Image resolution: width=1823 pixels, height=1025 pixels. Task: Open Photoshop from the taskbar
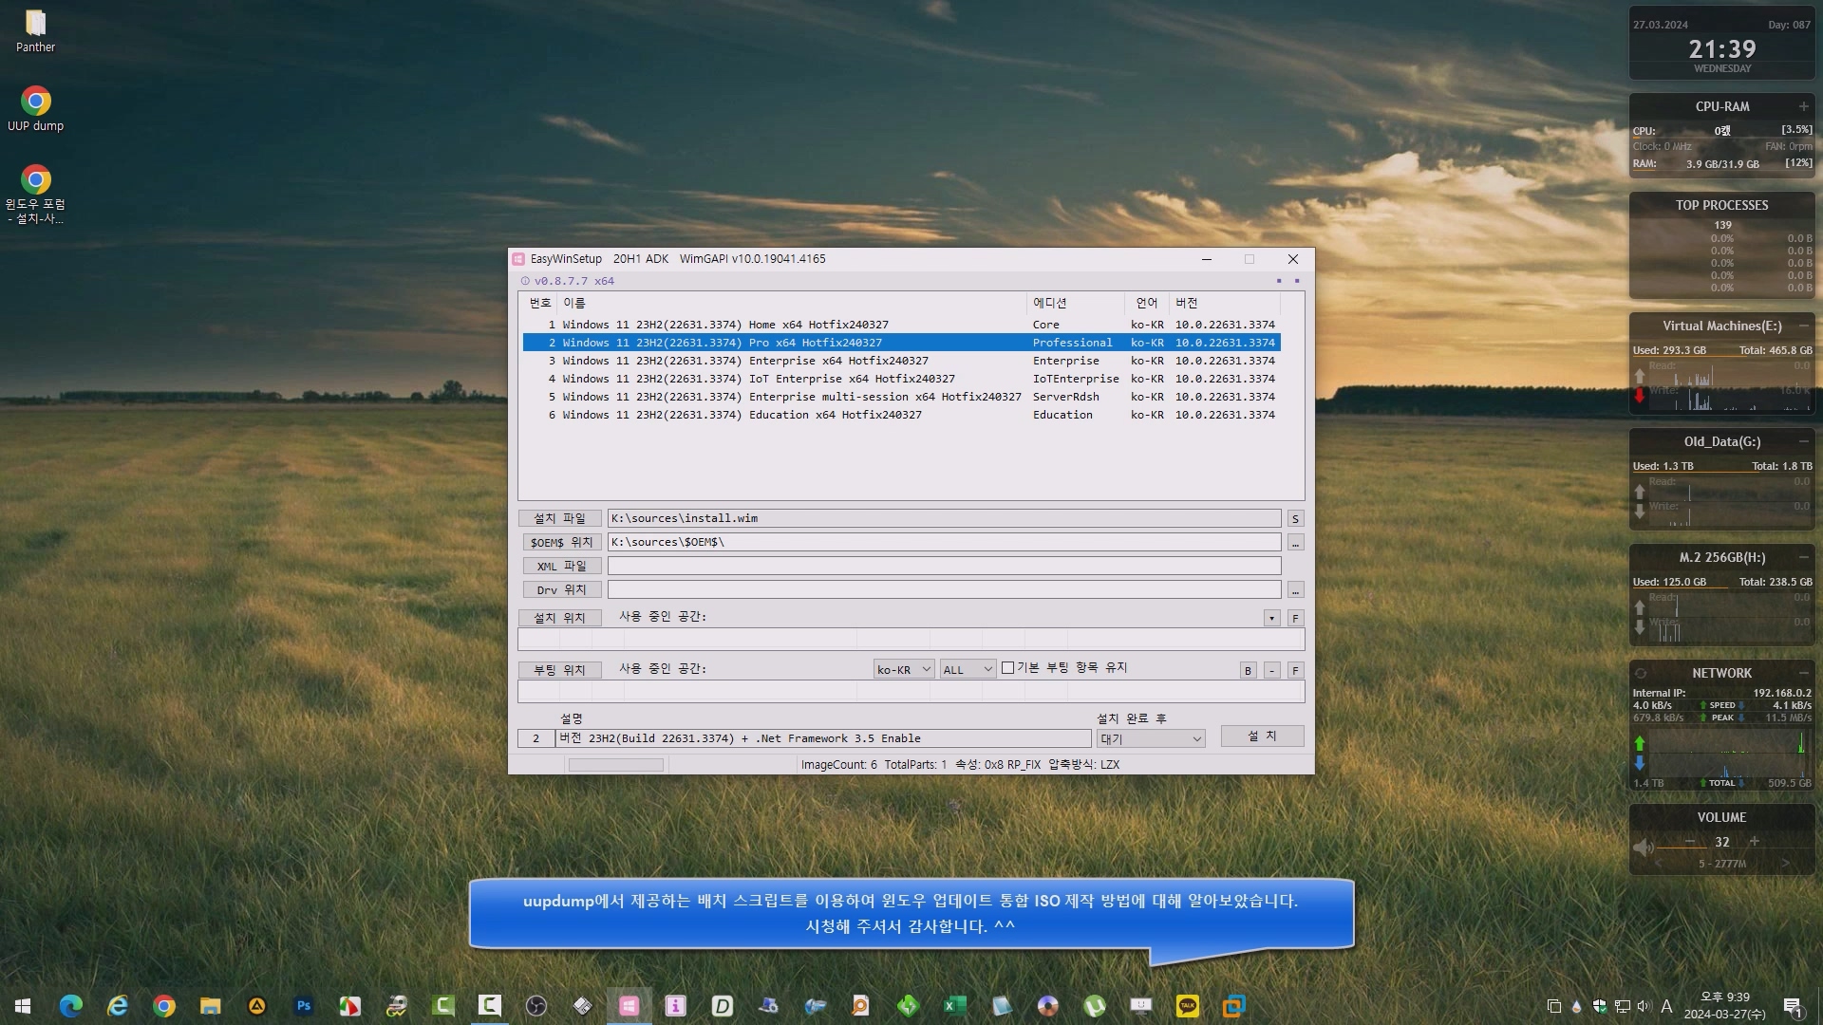pos(304,1006)
